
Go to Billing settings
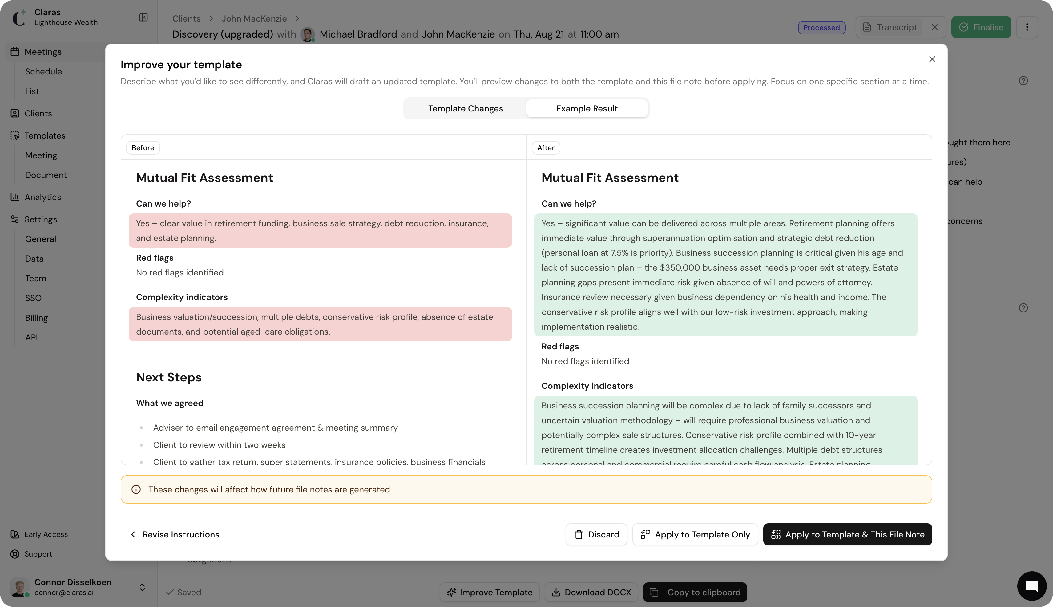36,318
